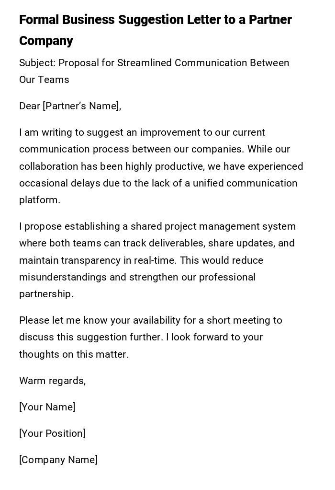Click the "[Partner's Name]" placeholder
335x490 pixels.
coord(81,106)
